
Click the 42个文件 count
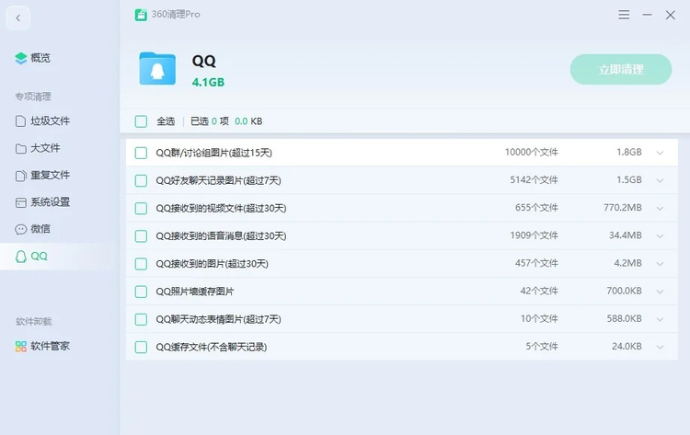[x=539, y=291]
